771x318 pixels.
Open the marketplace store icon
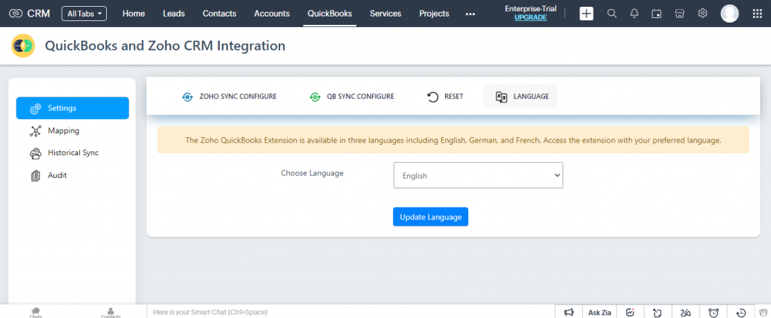point(680,14)
